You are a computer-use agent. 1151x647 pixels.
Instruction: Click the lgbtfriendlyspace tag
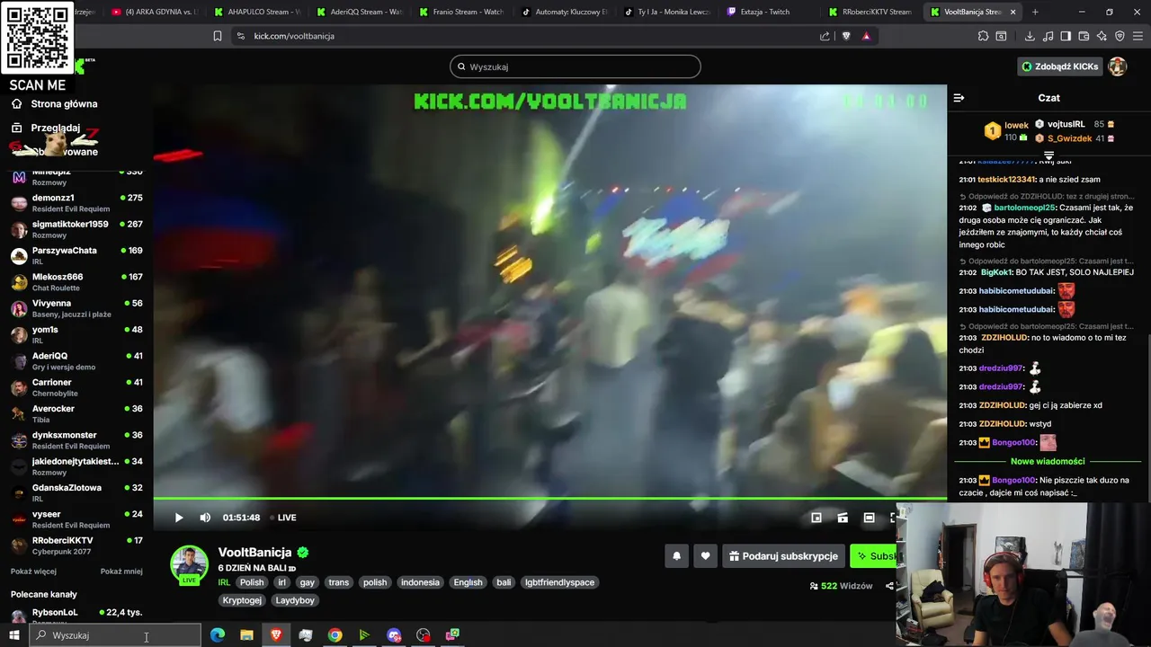[x=559, y=582]
